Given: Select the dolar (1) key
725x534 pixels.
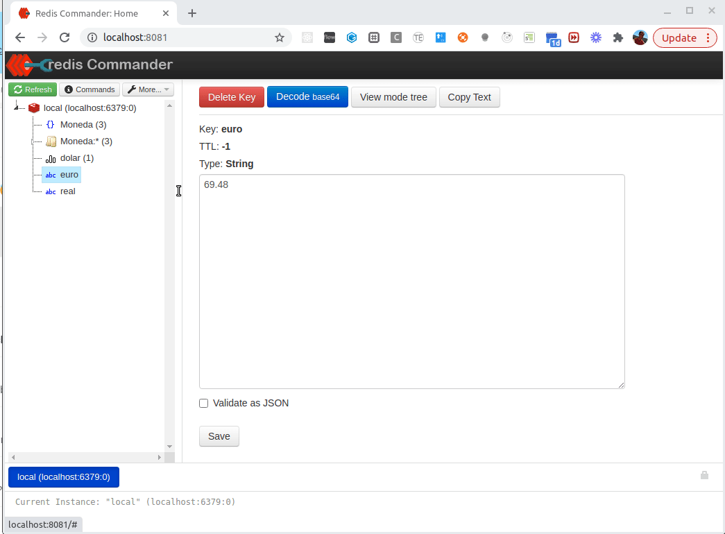Looking at the screenshot, I should point(77,157).
